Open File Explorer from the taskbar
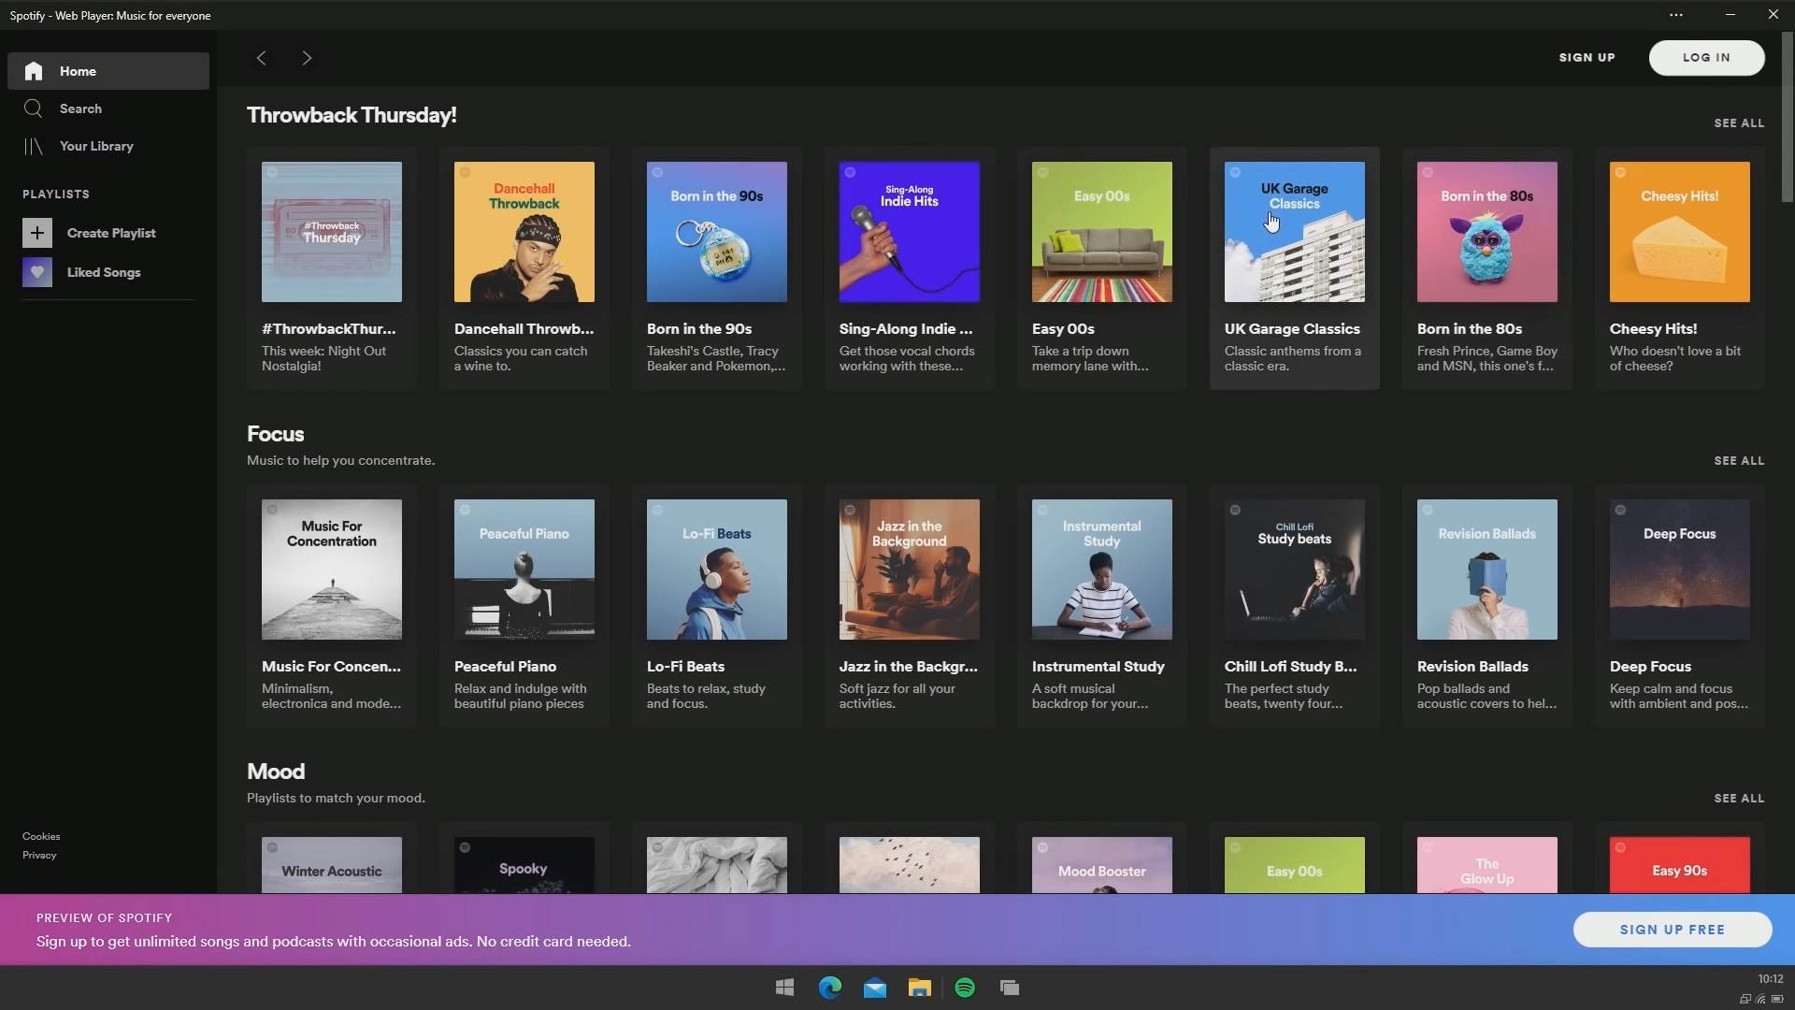 [x=919, y=987]
